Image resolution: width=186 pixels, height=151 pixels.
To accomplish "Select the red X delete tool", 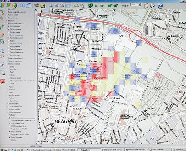I will pyautogui.click(x=2, y=81).
